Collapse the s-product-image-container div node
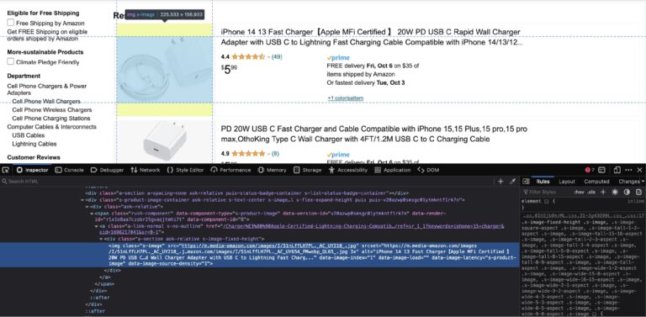 (x=82, y=199)
